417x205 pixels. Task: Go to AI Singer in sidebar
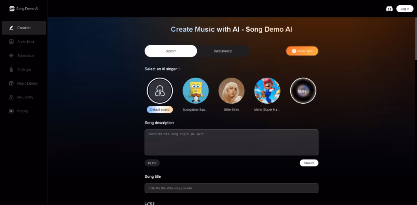(24, 69)
